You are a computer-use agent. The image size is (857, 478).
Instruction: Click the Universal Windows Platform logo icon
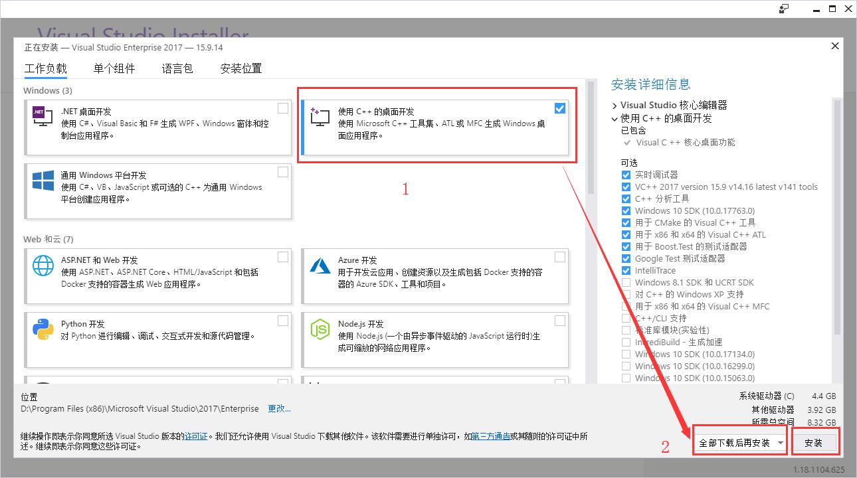pos(43,181)
